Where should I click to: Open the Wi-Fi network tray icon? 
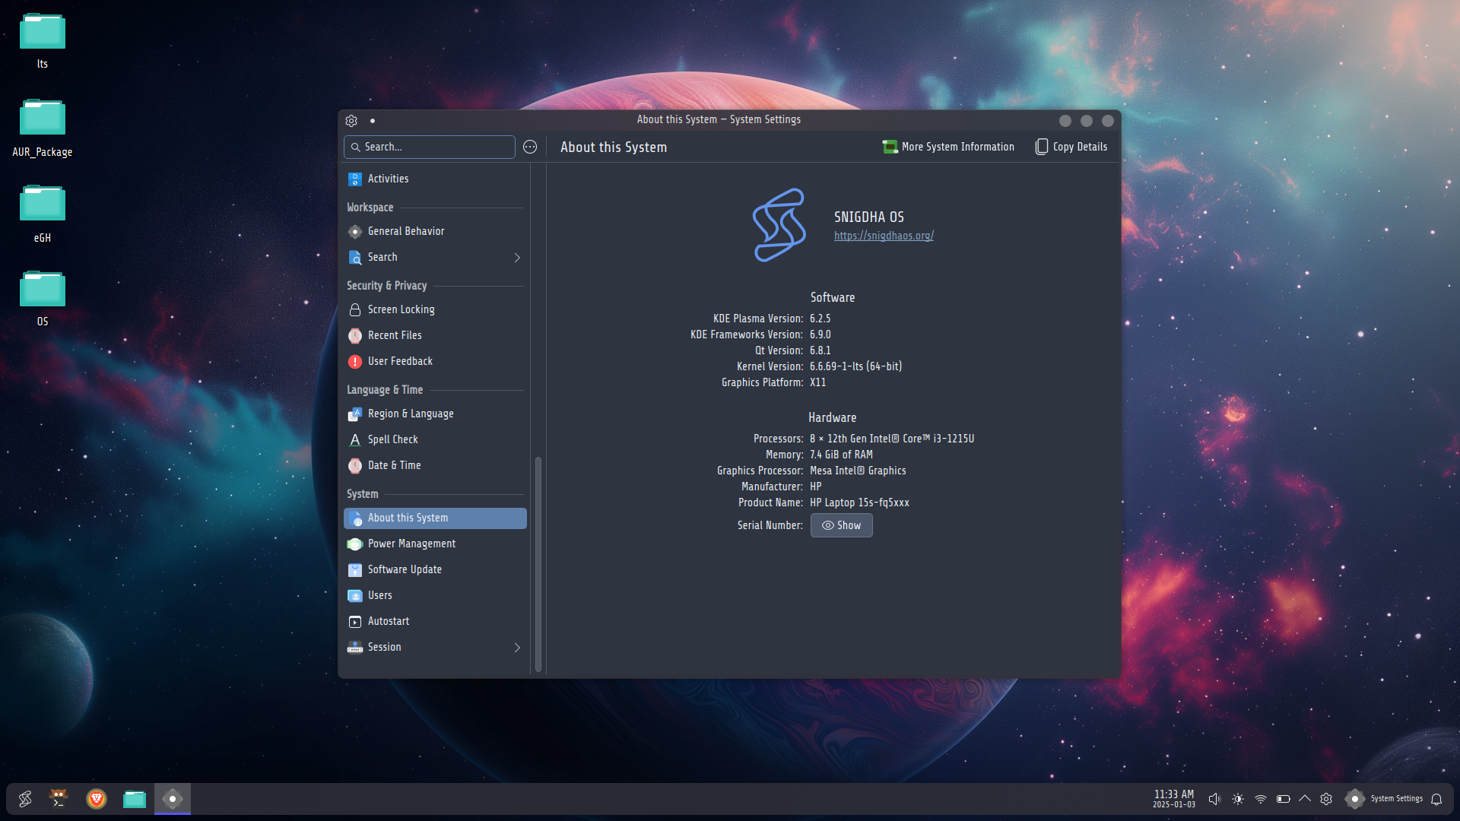(x=1261, y=799)
